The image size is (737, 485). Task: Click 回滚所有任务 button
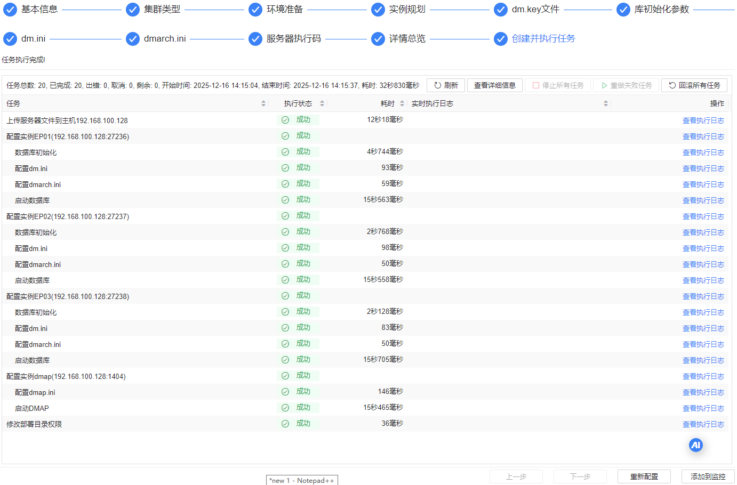click(x=694, y=85)
